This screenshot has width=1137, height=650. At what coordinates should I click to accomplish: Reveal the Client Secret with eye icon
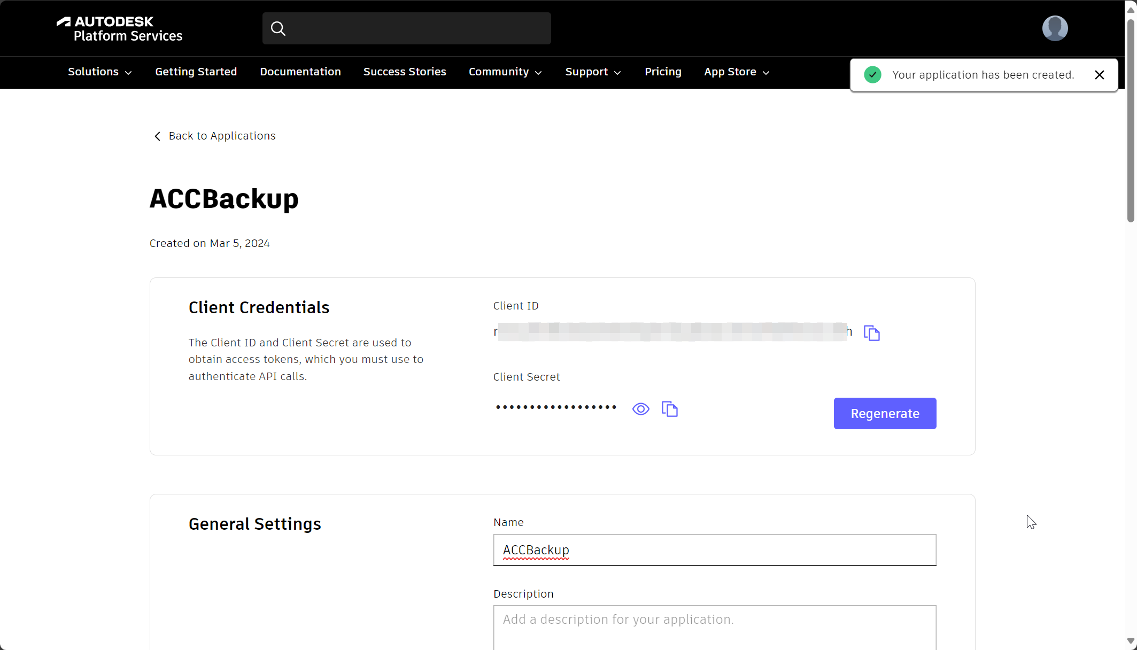(x=640, y=409)
